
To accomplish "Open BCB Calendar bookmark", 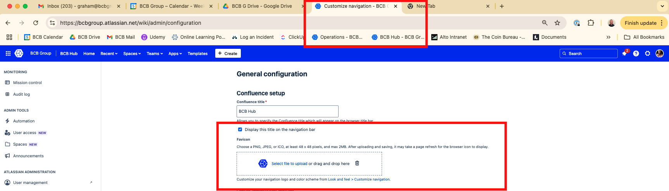I will coord(43,37).
